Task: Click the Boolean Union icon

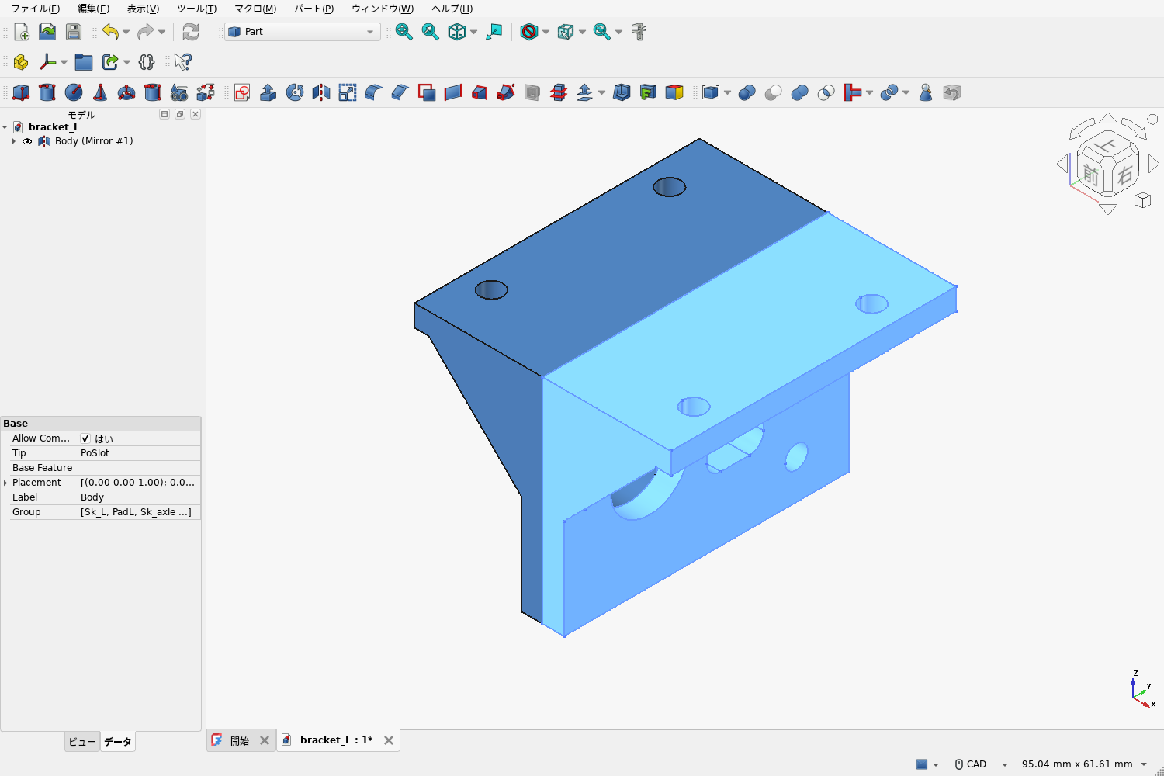Action: click(x=800, y=93)
